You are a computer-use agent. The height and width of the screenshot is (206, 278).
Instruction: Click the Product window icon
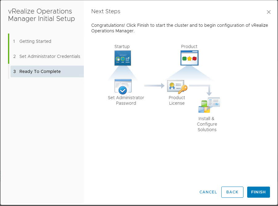(189, 58)
